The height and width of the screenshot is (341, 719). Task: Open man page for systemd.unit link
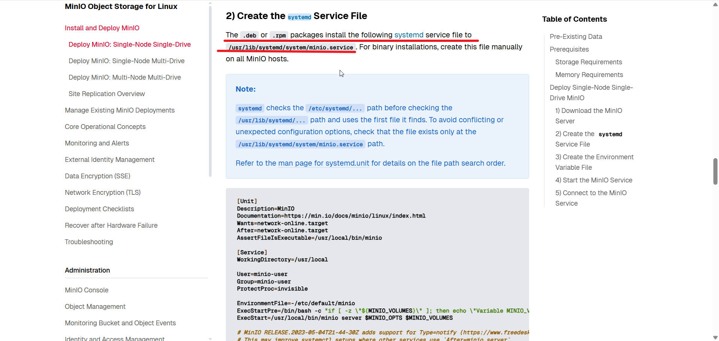324,163
